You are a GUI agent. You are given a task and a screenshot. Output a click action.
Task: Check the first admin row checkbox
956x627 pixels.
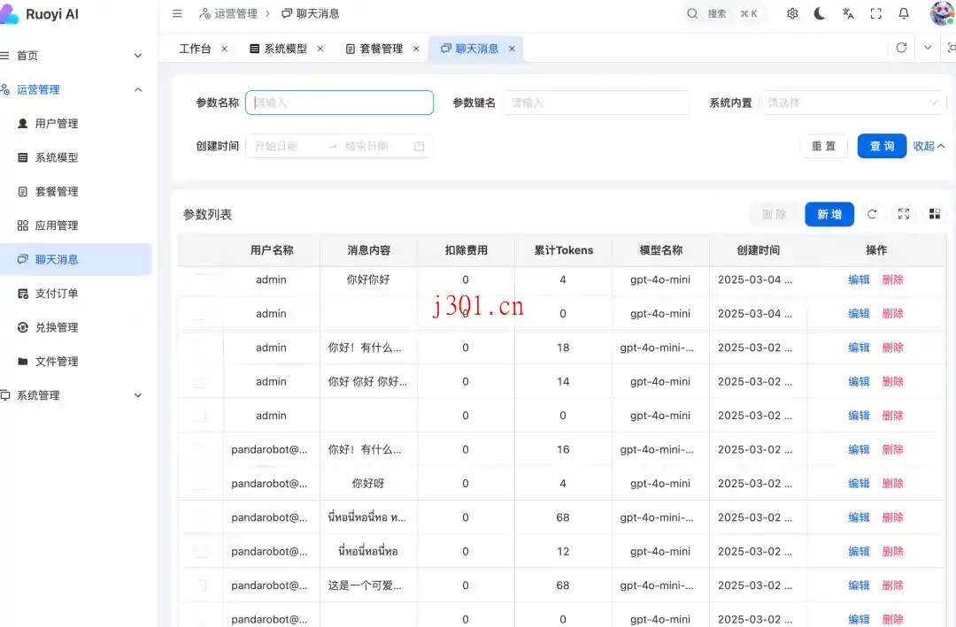tap(201, 279)
